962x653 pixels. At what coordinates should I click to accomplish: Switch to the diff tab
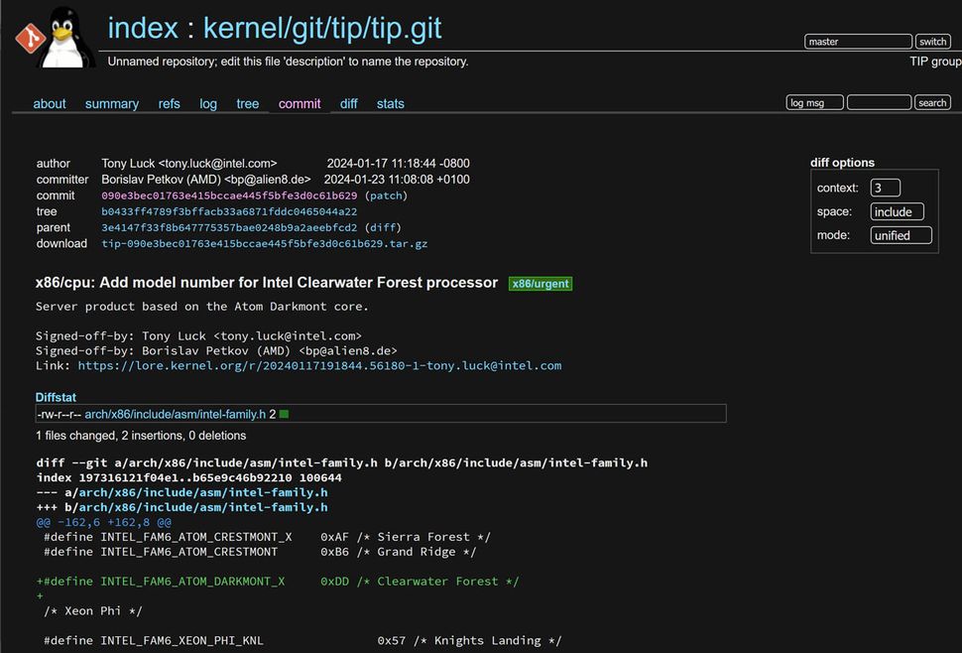[x=348, y=103]
